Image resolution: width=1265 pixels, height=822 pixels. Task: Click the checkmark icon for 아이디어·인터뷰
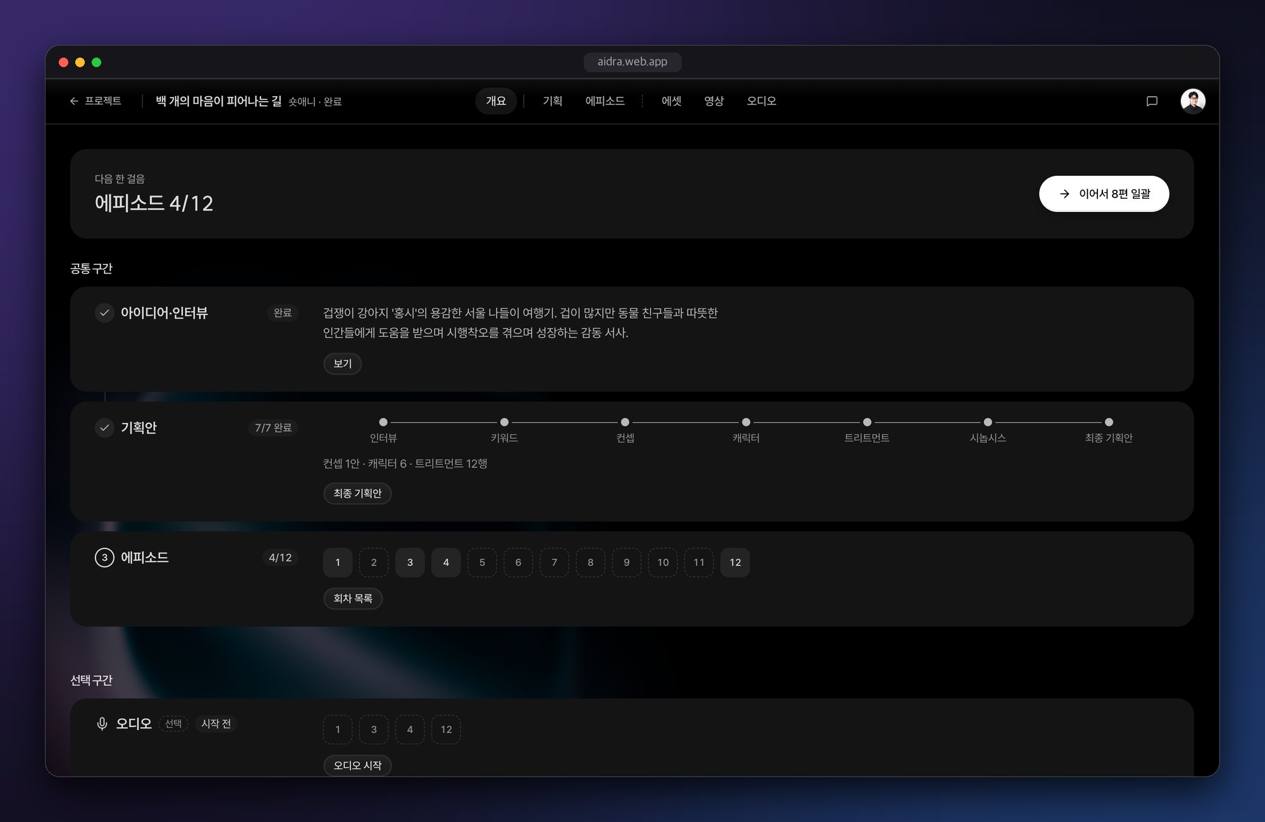[x=104, y=313]
